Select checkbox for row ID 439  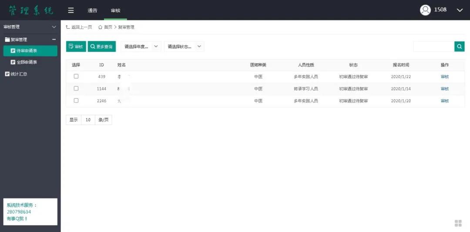tap(76, 76)
